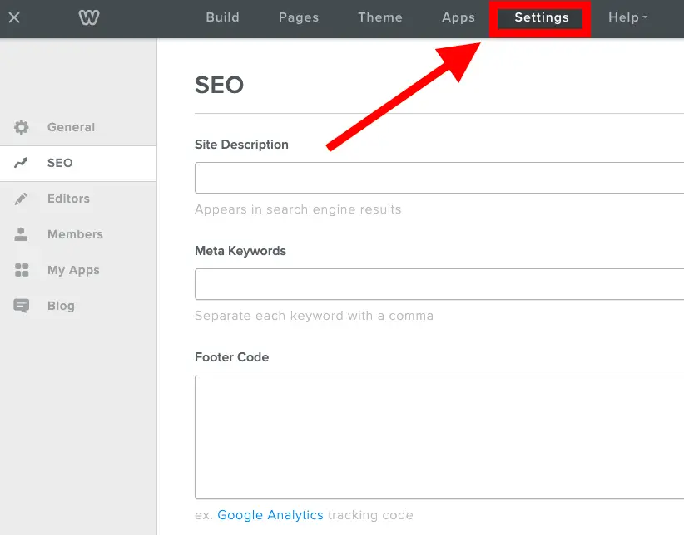This screenshot has height=535, width=684.
Task: Select Blog in the settings sidebar
Action: click(x=61, y=306)
